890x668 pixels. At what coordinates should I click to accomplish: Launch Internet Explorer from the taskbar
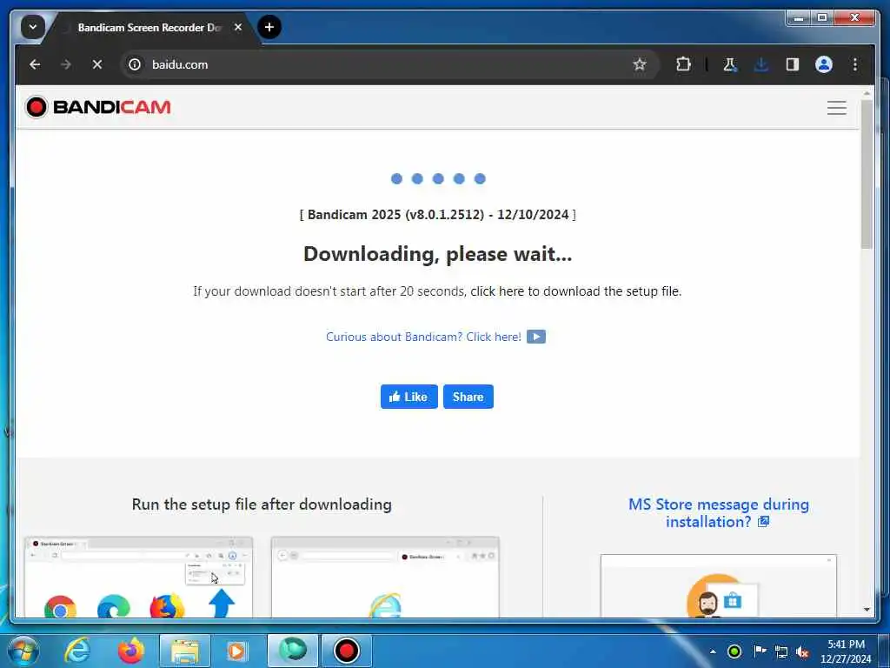(77, 651)
